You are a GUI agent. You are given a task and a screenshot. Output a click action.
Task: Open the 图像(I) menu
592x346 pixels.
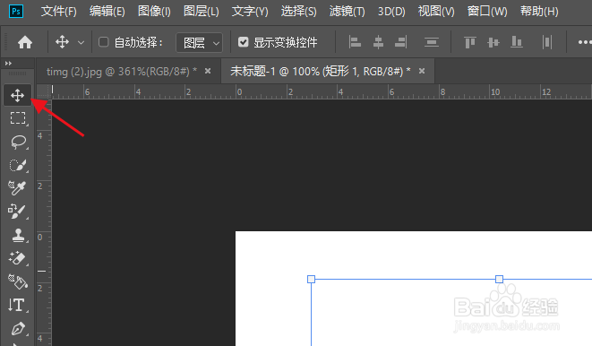154,12
